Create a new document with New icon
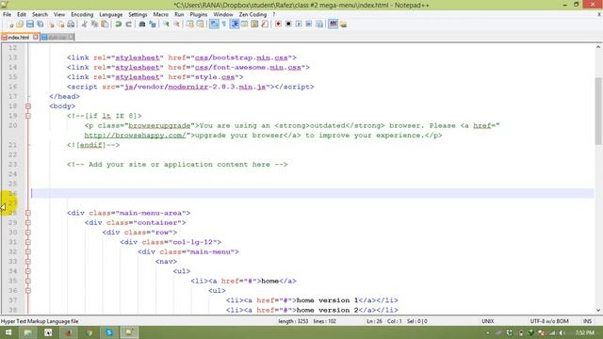Screen dimensions: 603x339 coord(10,24)
